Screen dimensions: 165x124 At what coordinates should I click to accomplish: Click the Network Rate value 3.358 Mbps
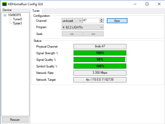tap(100, 73)
